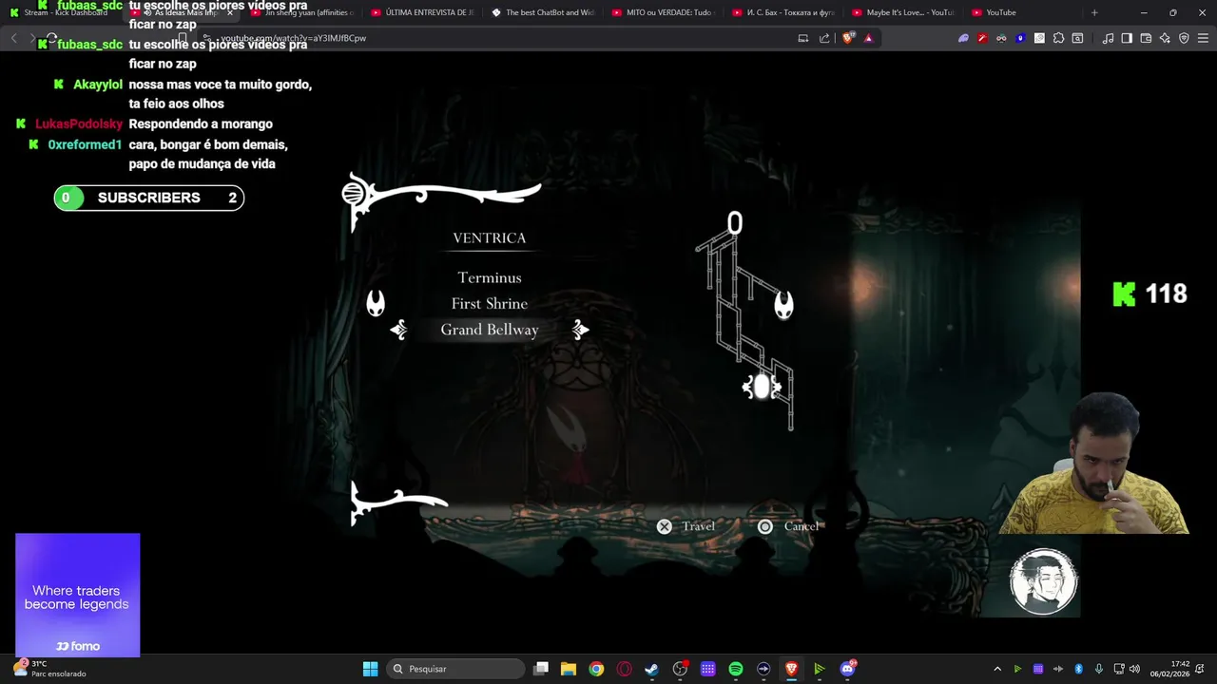
Task: Open the volume speaker tray icon
Action: tap(1134, 669)
